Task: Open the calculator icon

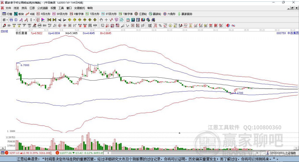Action: click(x=133, y=20)
